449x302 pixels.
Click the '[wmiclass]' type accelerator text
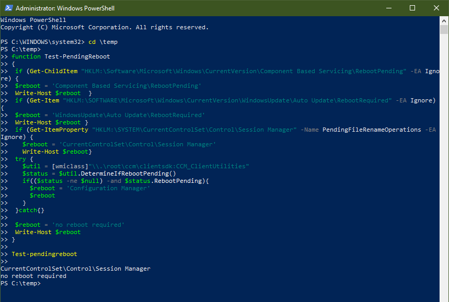[70, 166]
